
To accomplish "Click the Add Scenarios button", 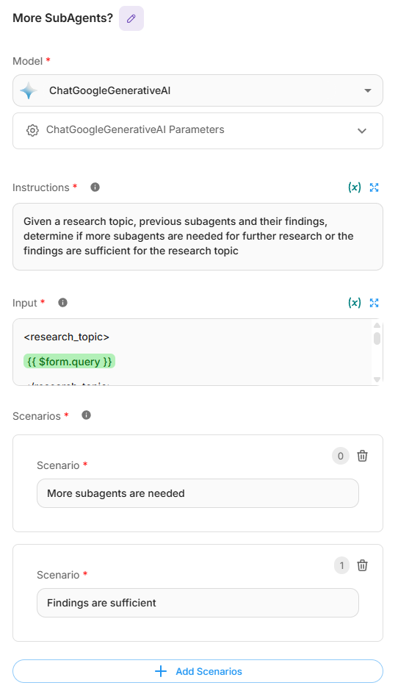I will (198, 672).
